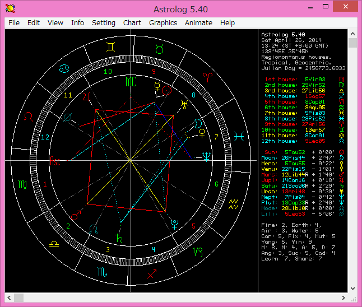Click the horizontal scrollbar right arrow
This screenshot has height=307, width=362.
pyautogui.click(x=344, y=298)
